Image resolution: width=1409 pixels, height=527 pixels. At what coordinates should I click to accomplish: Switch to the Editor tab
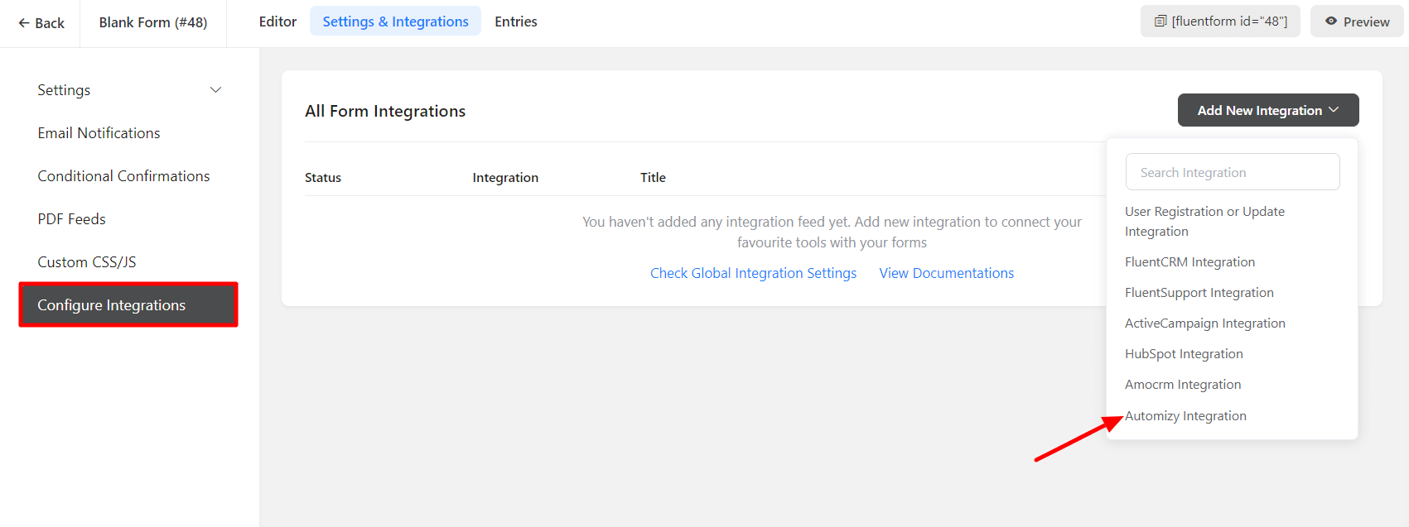(277, 22)
